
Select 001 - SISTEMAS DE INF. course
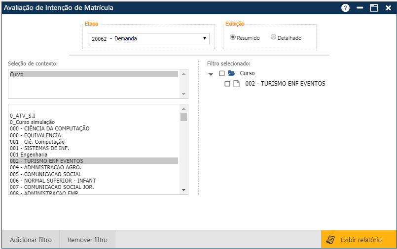click(x=39, y=148)
